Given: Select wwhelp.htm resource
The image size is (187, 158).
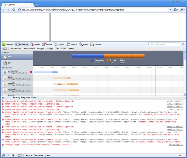Looking at the screenshot, I should [x=17, y=72].
